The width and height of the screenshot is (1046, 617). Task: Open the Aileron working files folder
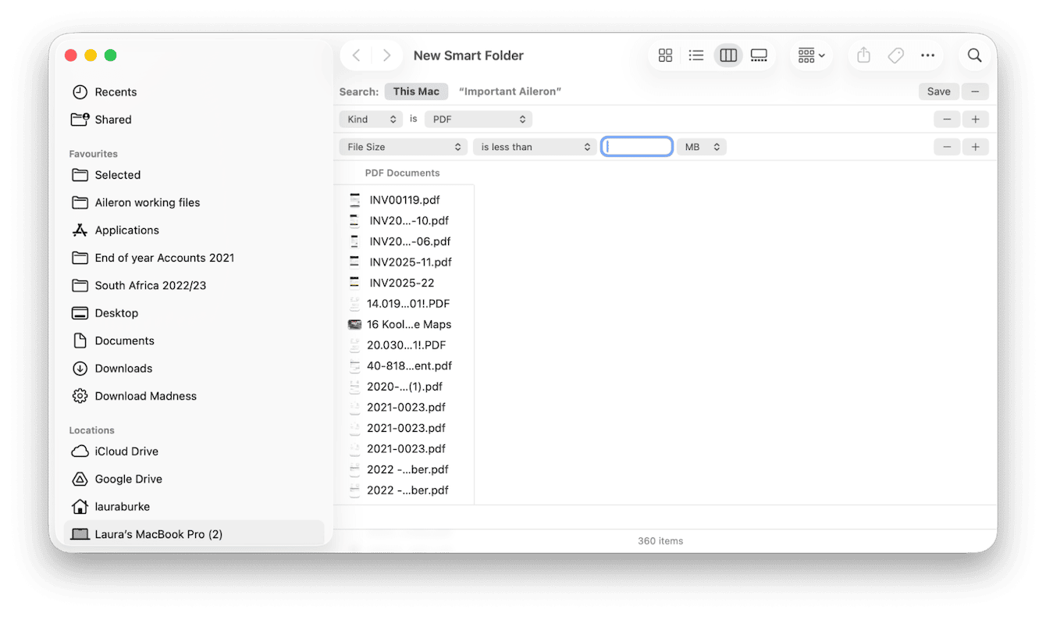pos(146,202)
